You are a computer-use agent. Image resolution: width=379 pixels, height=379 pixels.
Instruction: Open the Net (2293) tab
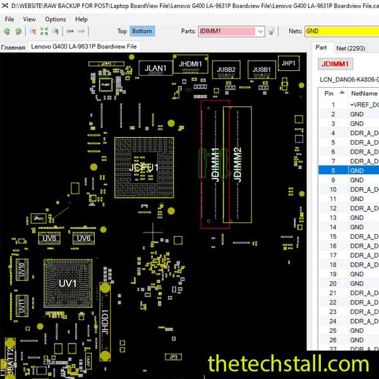[351, 49]
